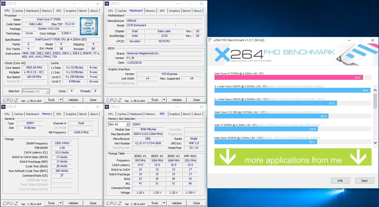
Task: Click the Intel Core i7 inside logo
Action: tap(89, 26)
